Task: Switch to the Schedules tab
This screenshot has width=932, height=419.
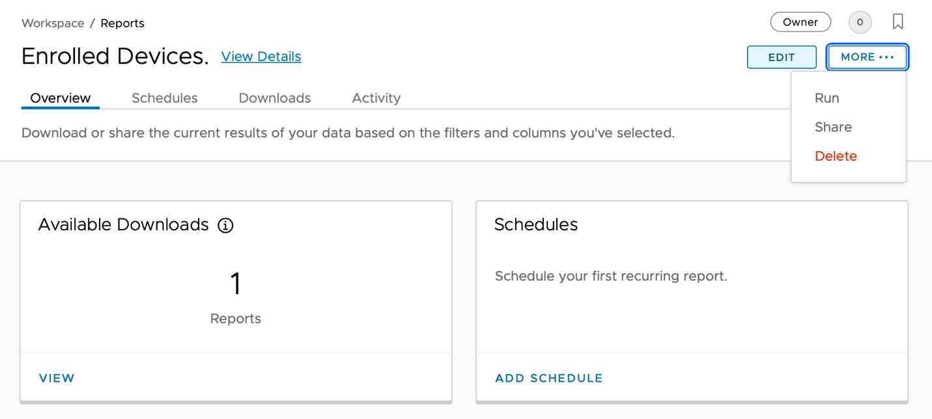Action: tap(165, 98)
